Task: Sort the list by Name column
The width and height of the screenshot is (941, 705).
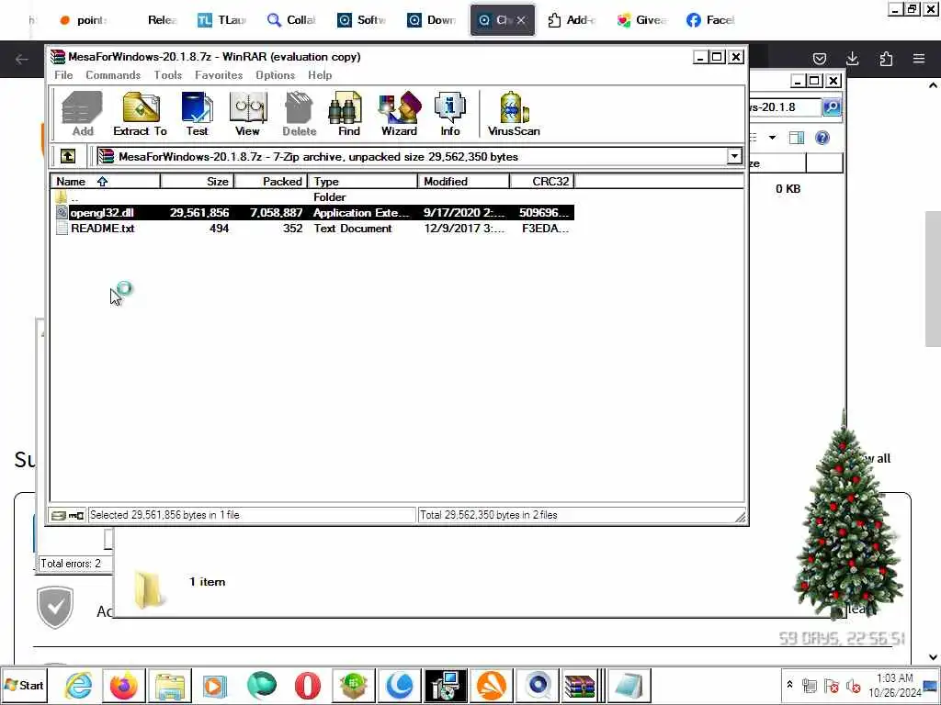Action: tap(105, 181)
